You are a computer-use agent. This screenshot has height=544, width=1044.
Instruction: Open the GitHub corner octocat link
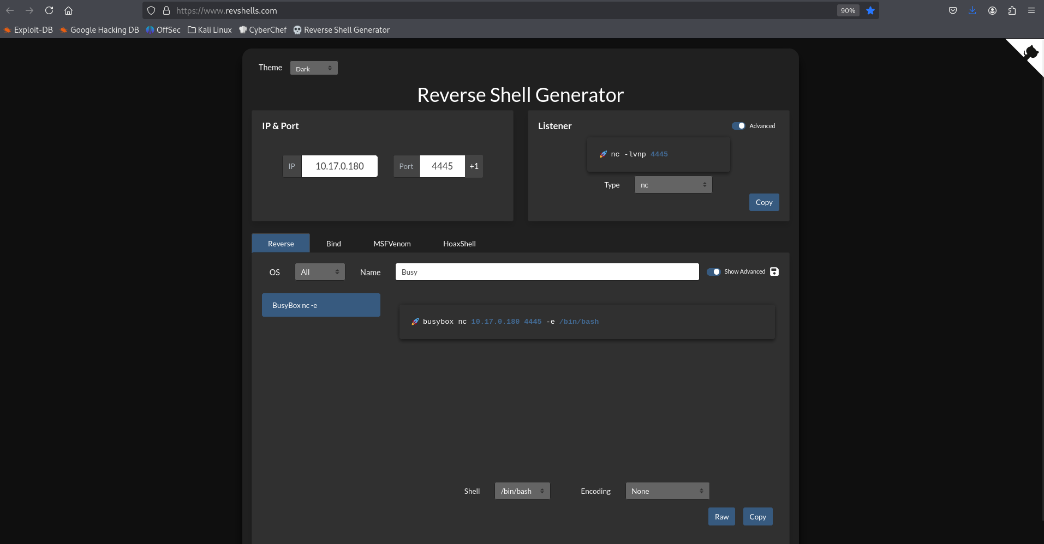click(x=1030, y=52)
